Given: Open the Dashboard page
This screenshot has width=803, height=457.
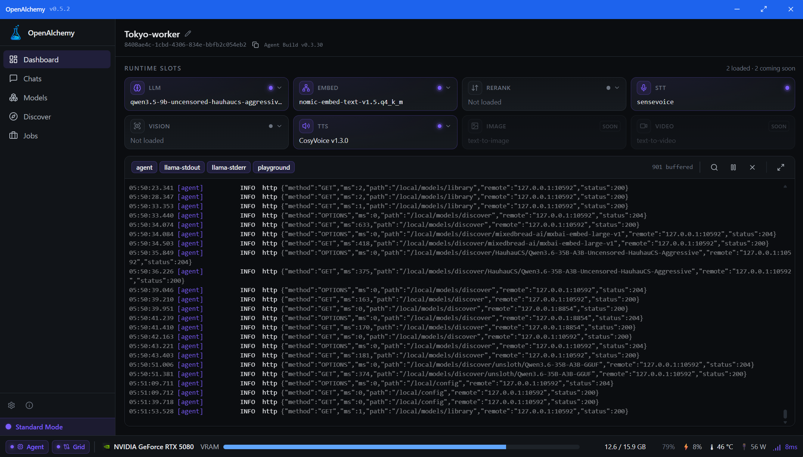Looking at the screenshot, I should coord(57,60).
